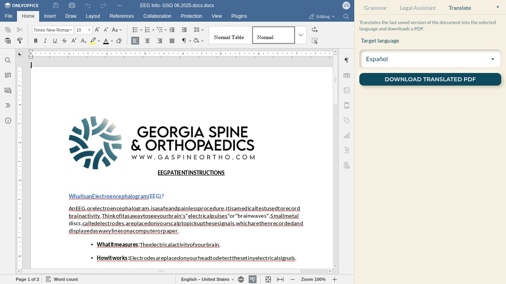The height and width of the screenshot is (284, 506).
Task: Open the Insert tab
Action: click(50, 16)
